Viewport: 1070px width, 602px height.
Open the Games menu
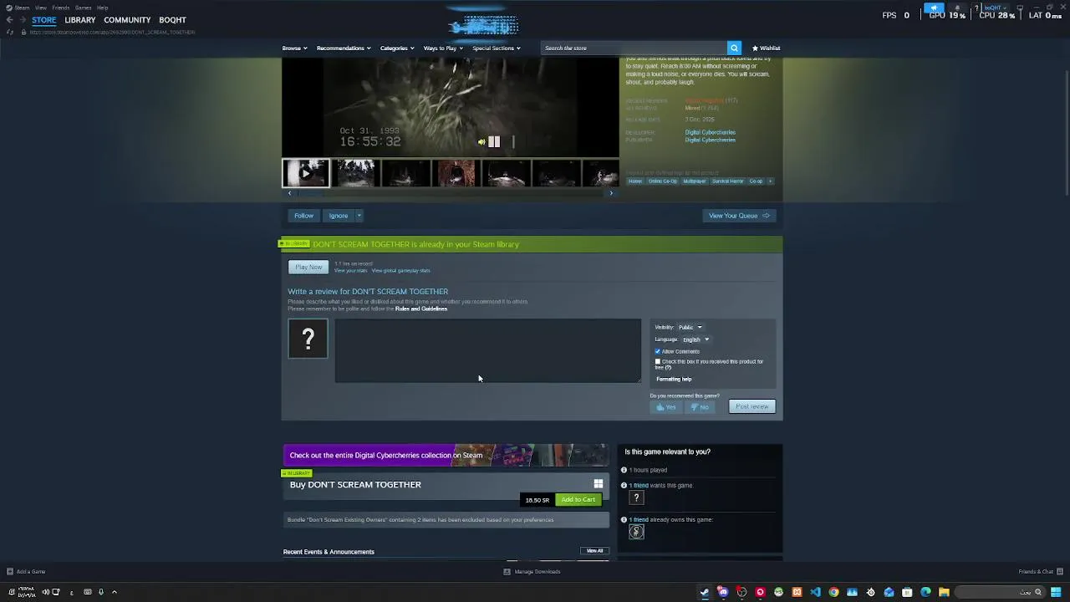tap(83, 8)
